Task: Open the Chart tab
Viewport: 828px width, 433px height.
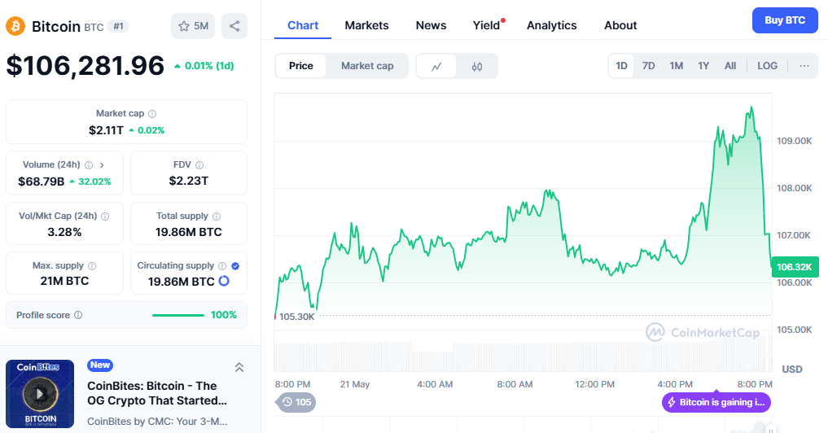Action: 303,25
